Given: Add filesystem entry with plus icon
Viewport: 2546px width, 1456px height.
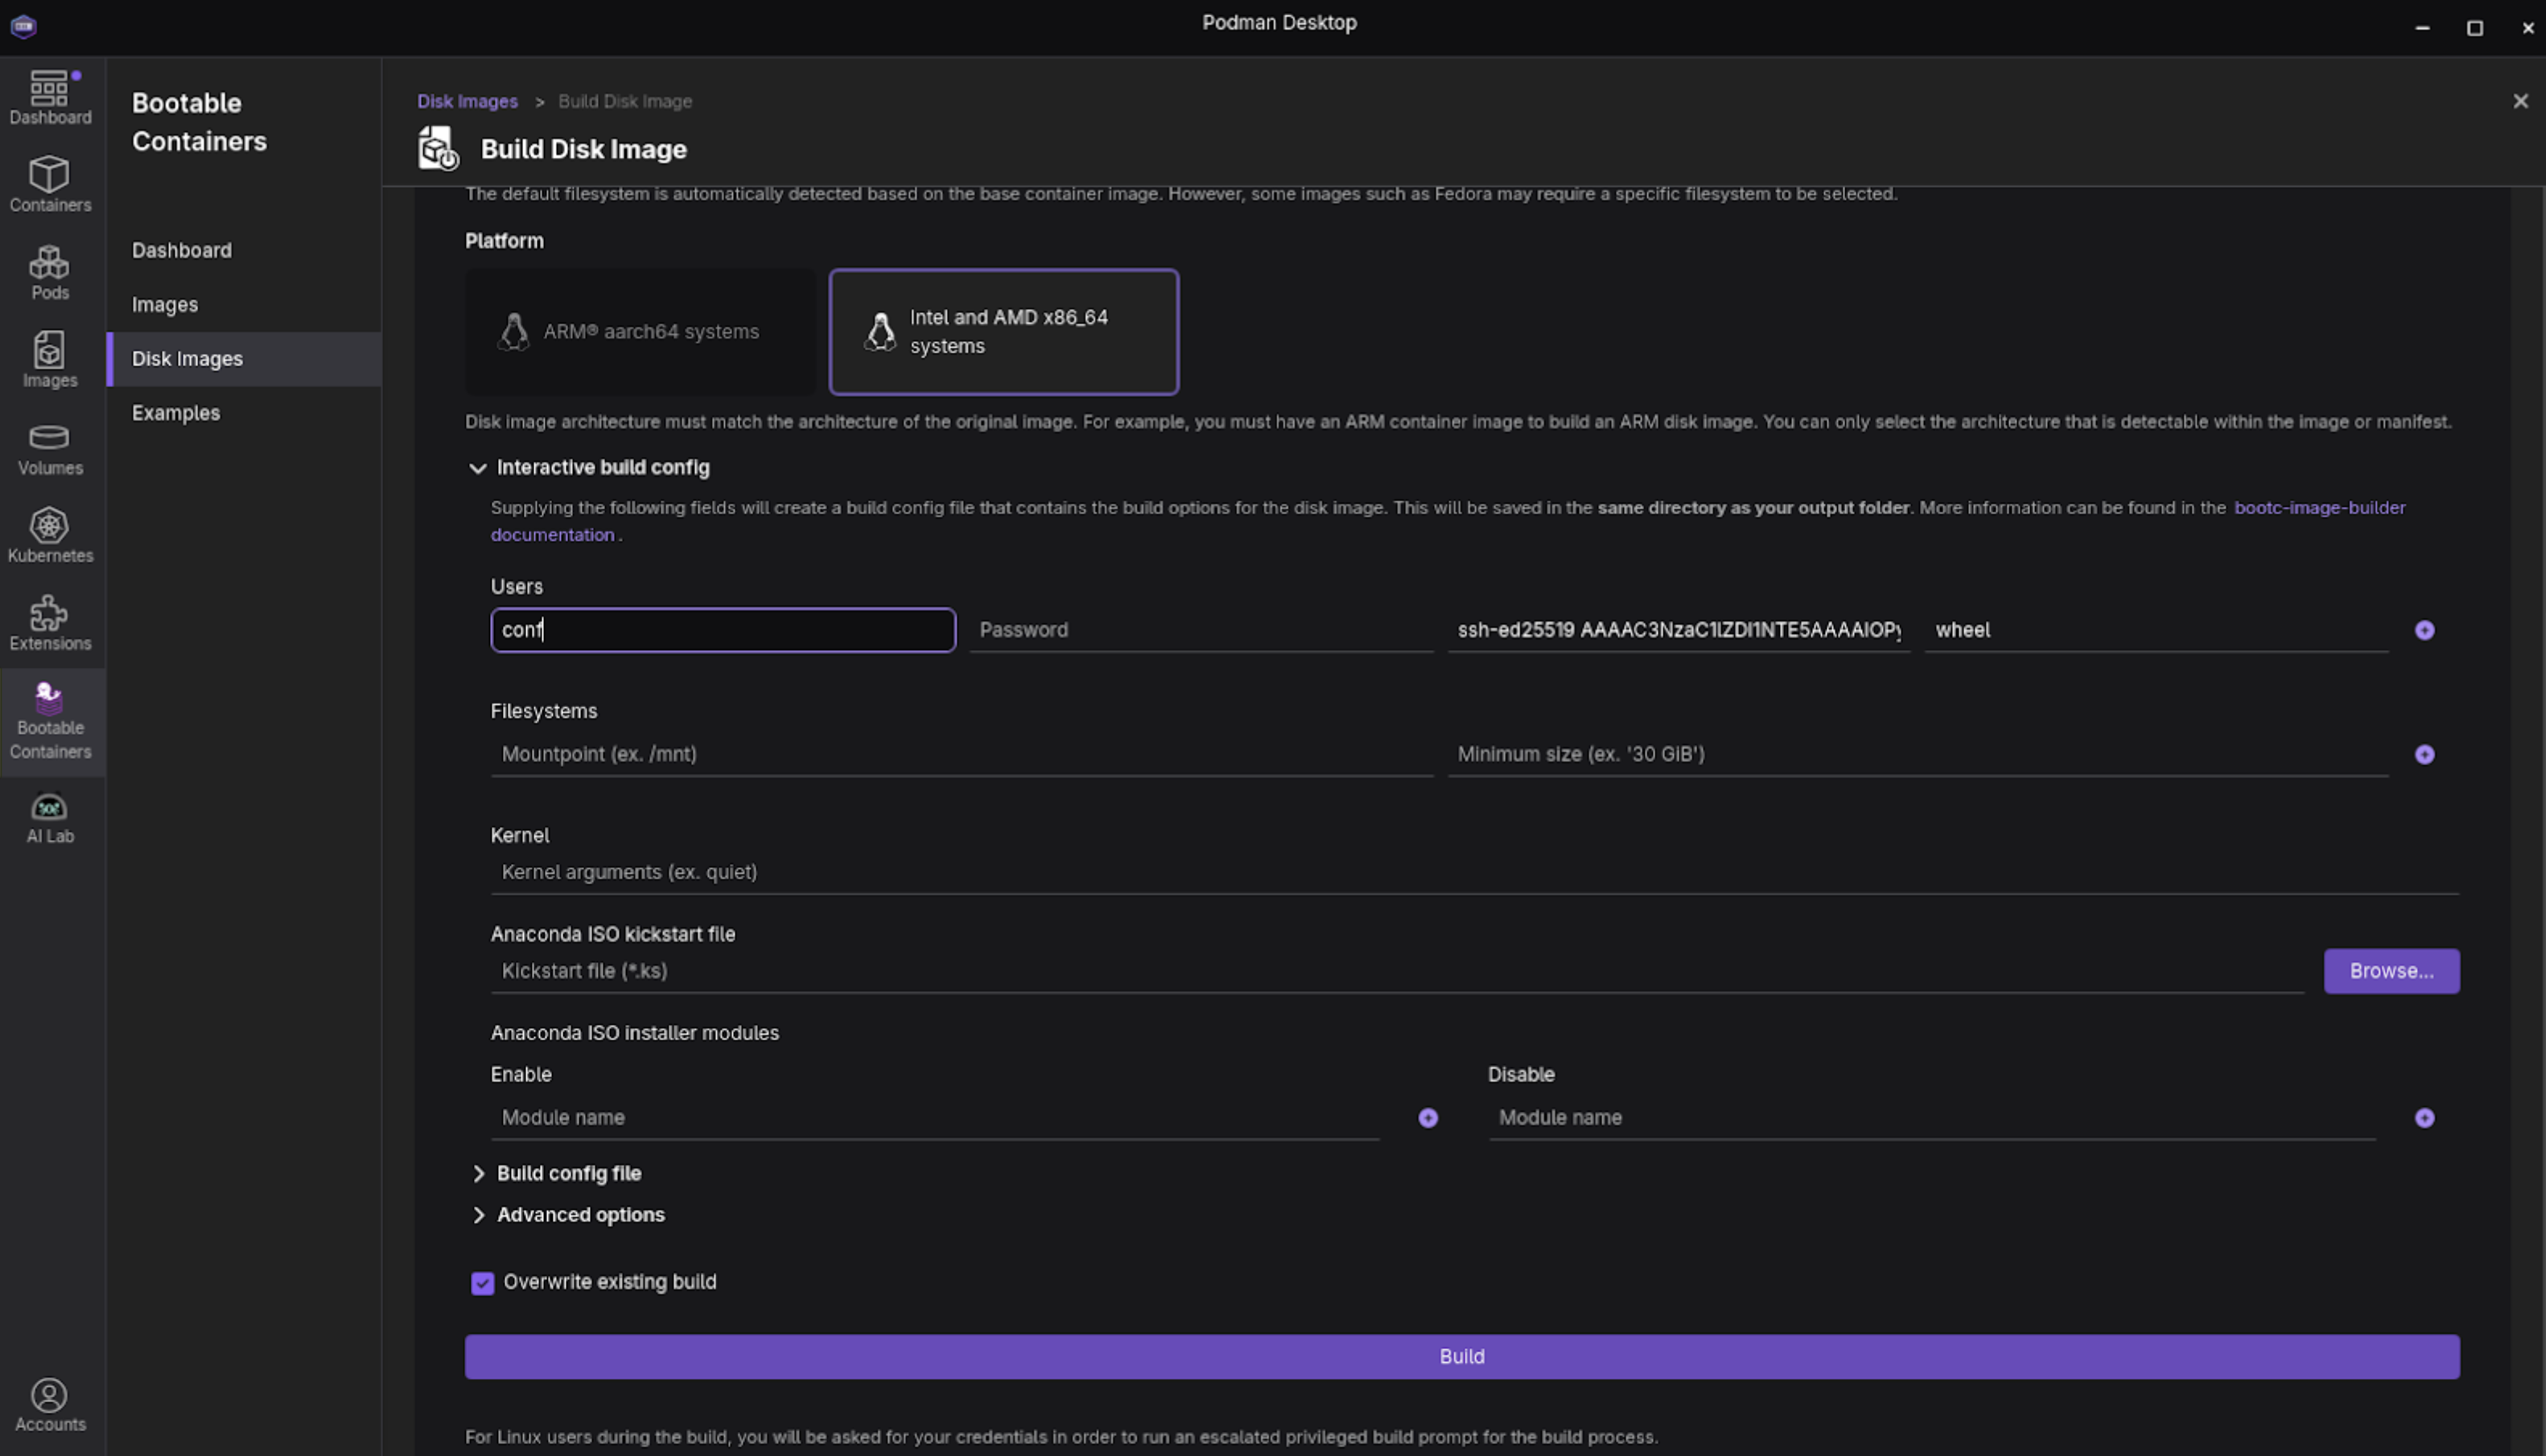Looking at the screenshot, I should click(2424, 754).
